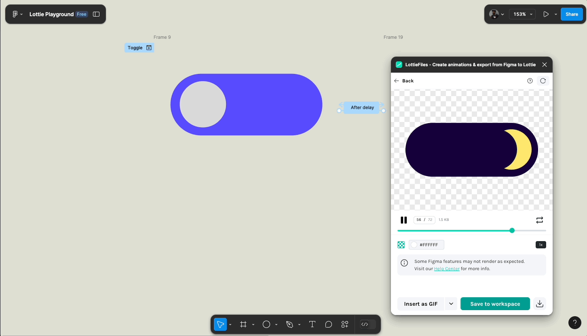Select the Move tool in toolbar
Viewport: 587px width, 336px height.
[x=220, y=324]
